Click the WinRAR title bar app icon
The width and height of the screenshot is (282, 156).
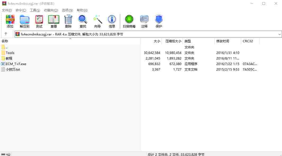[x=4, y=3]
